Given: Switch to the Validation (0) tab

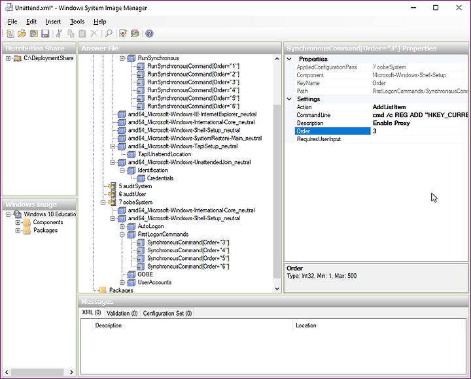Looking at the screenshot, I should click(122, 313).
